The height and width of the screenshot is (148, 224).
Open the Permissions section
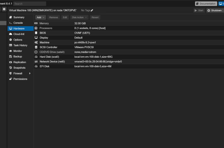point(20,79)
